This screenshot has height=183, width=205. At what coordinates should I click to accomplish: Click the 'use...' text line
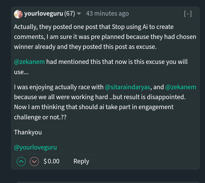(x=21, y=72)
